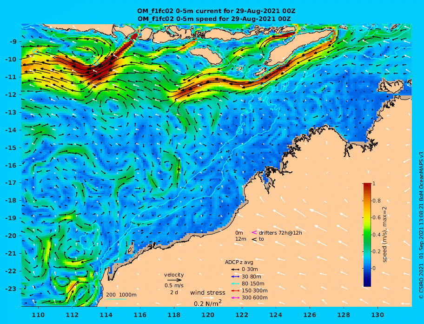
Task: Click the blue 30-80m ADCP arrow
Action: tap(235, 277)
